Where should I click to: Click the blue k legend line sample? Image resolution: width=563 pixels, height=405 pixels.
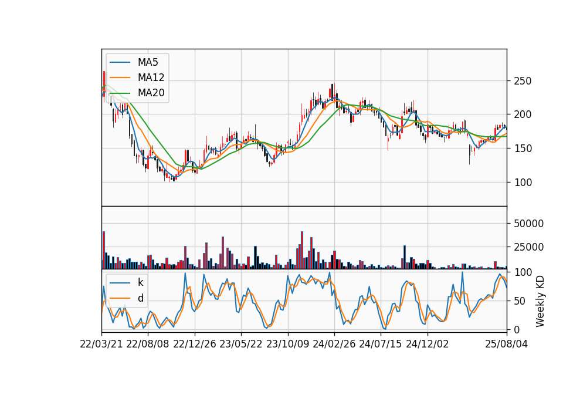pyautogui.click(x=120, y=283)
